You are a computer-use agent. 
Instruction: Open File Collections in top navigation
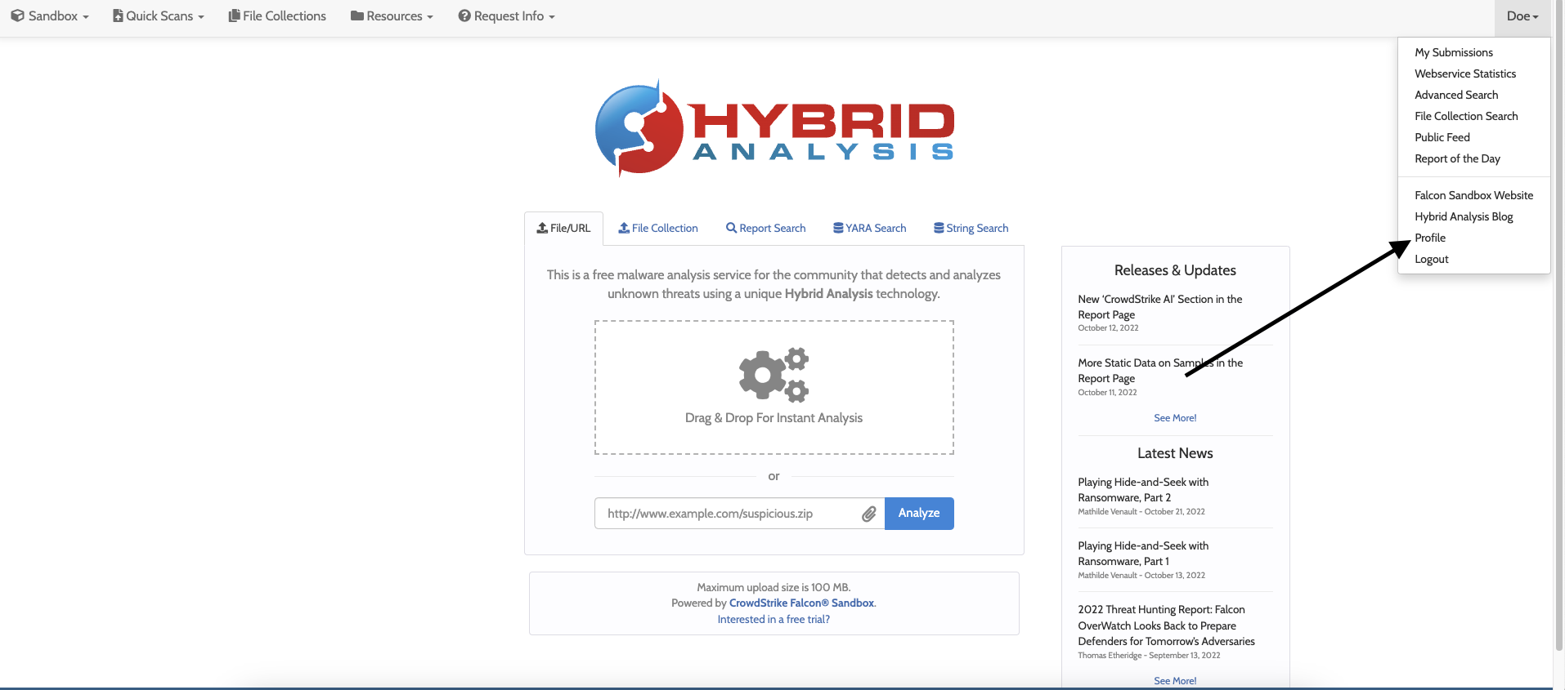[277, 16]
